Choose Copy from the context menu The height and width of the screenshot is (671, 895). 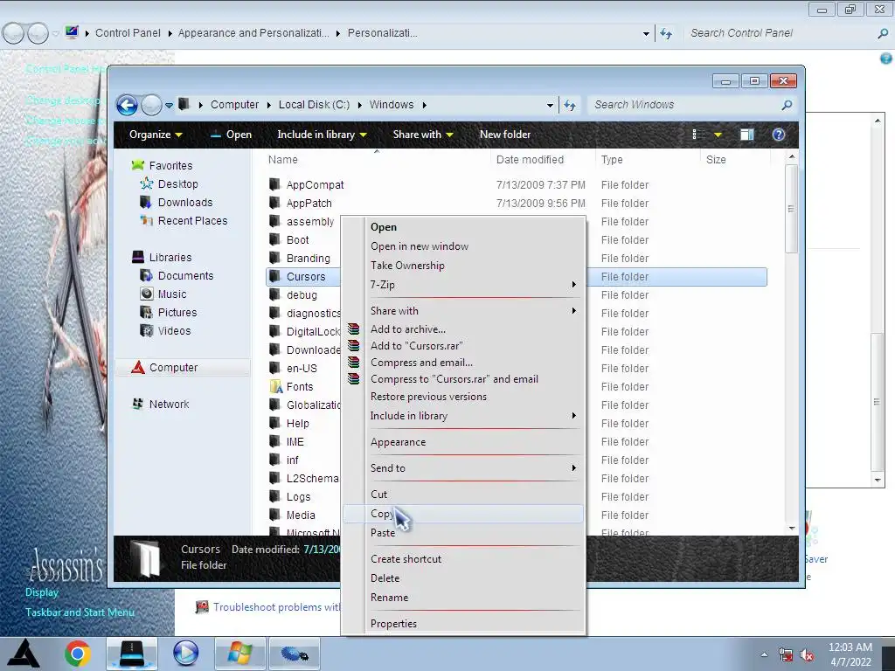pyautogui.click(x=463, y=514)
